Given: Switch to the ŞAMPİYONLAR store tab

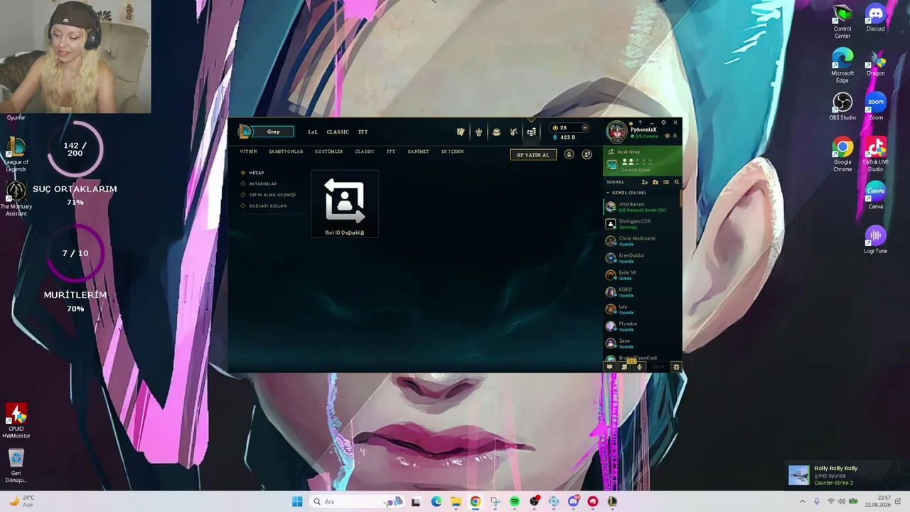Looking at the screenshot, I should coord(286,151).
